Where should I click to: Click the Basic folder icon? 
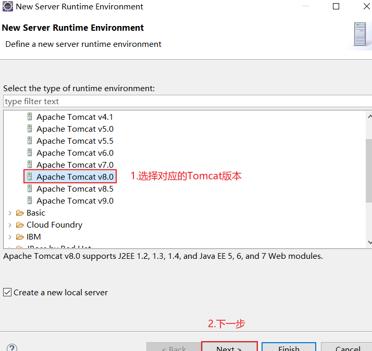click(20, 213)
